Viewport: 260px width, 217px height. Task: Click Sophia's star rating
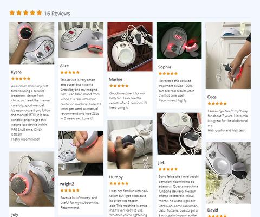tap(168, 74)
